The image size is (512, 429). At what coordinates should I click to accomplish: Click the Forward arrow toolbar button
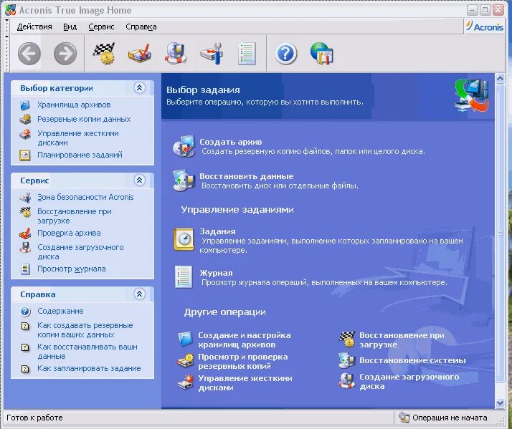point(65,54)
